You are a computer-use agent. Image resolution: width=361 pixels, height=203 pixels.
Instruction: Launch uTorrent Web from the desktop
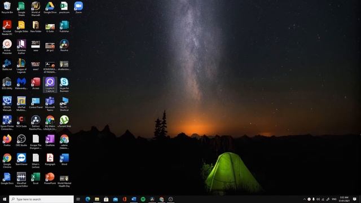click(x=64, y=122)
